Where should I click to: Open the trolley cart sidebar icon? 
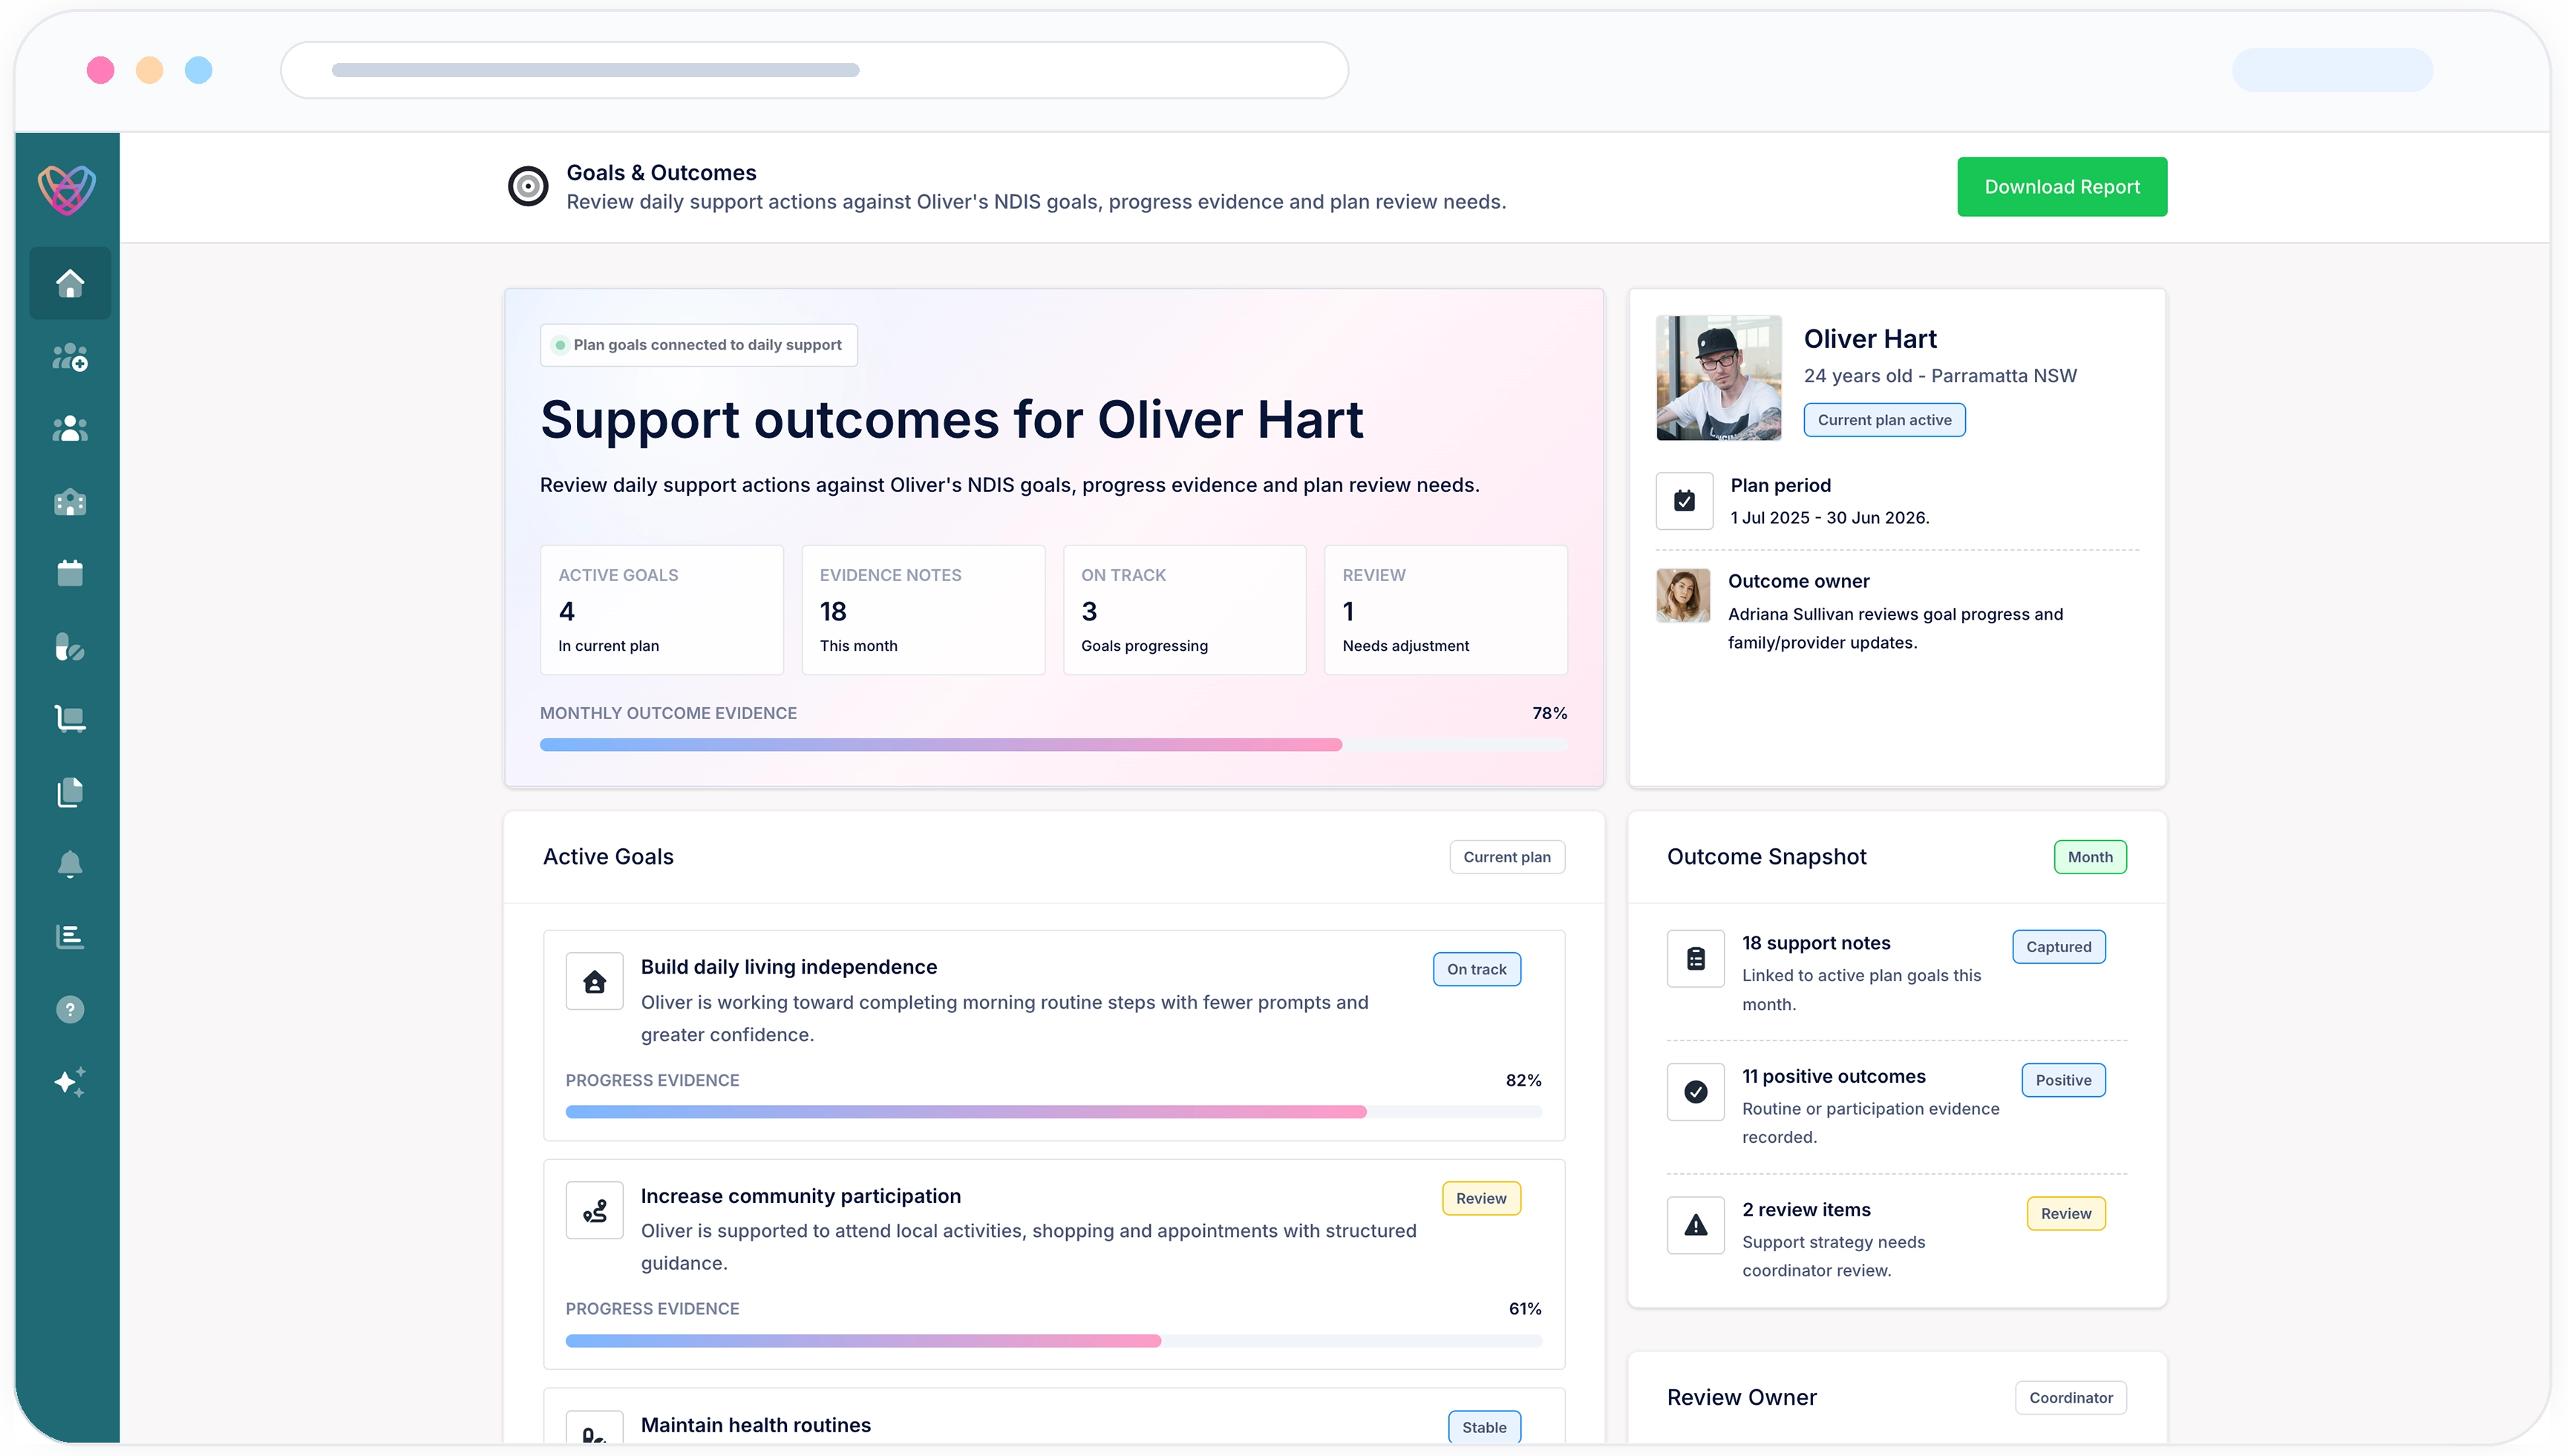coord(70,719)
